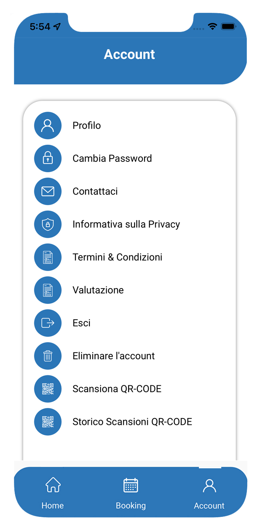Click the Cambia Password lock icon
The width and height of the screenshot is (262, 530).
(48, 159)
